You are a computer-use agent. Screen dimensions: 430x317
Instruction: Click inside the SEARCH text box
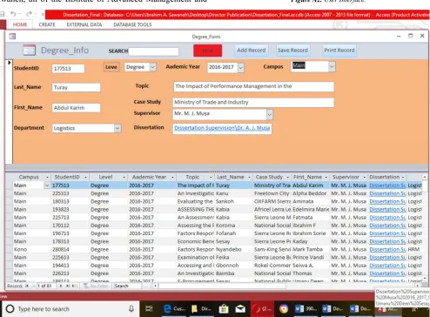click(x=153, y=51)
